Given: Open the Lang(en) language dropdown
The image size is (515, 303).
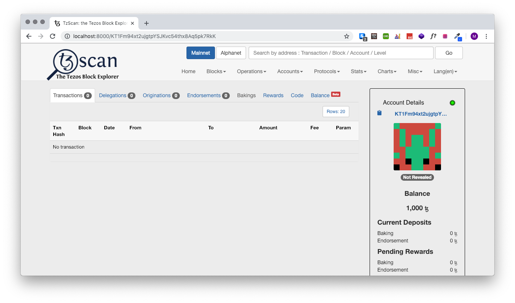Looking at the screenshot, I should [445, 71].
